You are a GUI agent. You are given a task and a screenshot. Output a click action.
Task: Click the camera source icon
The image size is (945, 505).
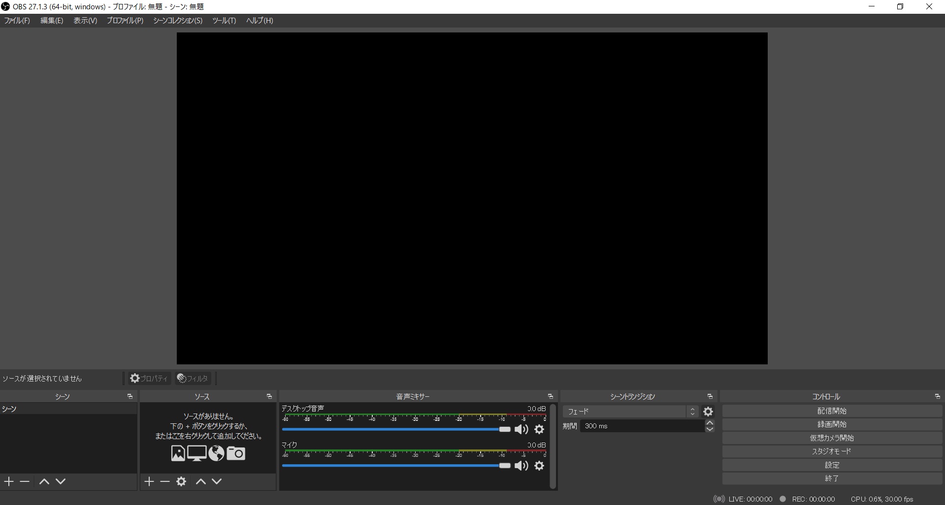point(236,453)
